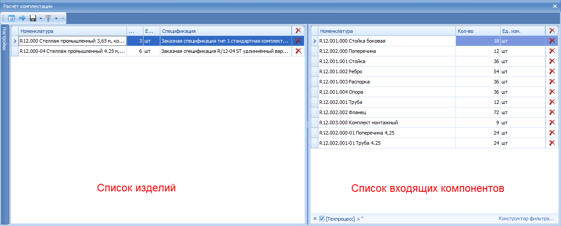Sort by Кол-во column header
This screenshot has height=226, width=561.
coord(478,31)
